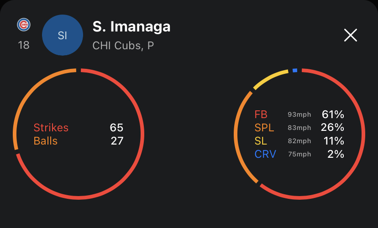Click the Chicago Cubs team logo
Image resolution: width=378 pixels, height=228 pixels.
23,25
